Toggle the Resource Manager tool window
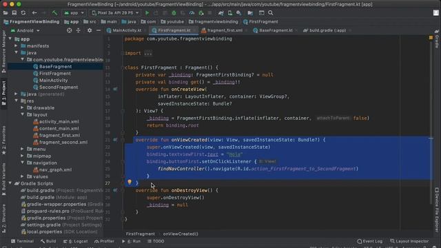The height and width of the screenshot is (248, 441). pos(3,52)
